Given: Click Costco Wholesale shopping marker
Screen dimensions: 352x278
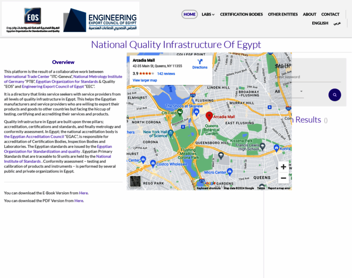Looking at the screenshot, I should tap(153, 163).
